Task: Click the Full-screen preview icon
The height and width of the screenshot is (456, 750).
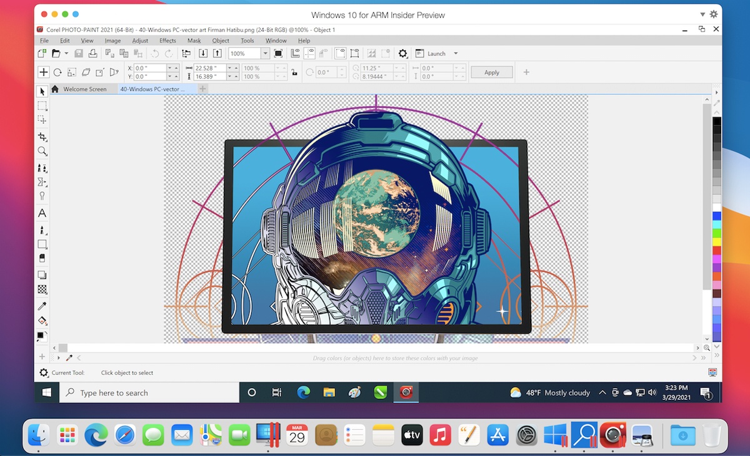Action: 279,54
